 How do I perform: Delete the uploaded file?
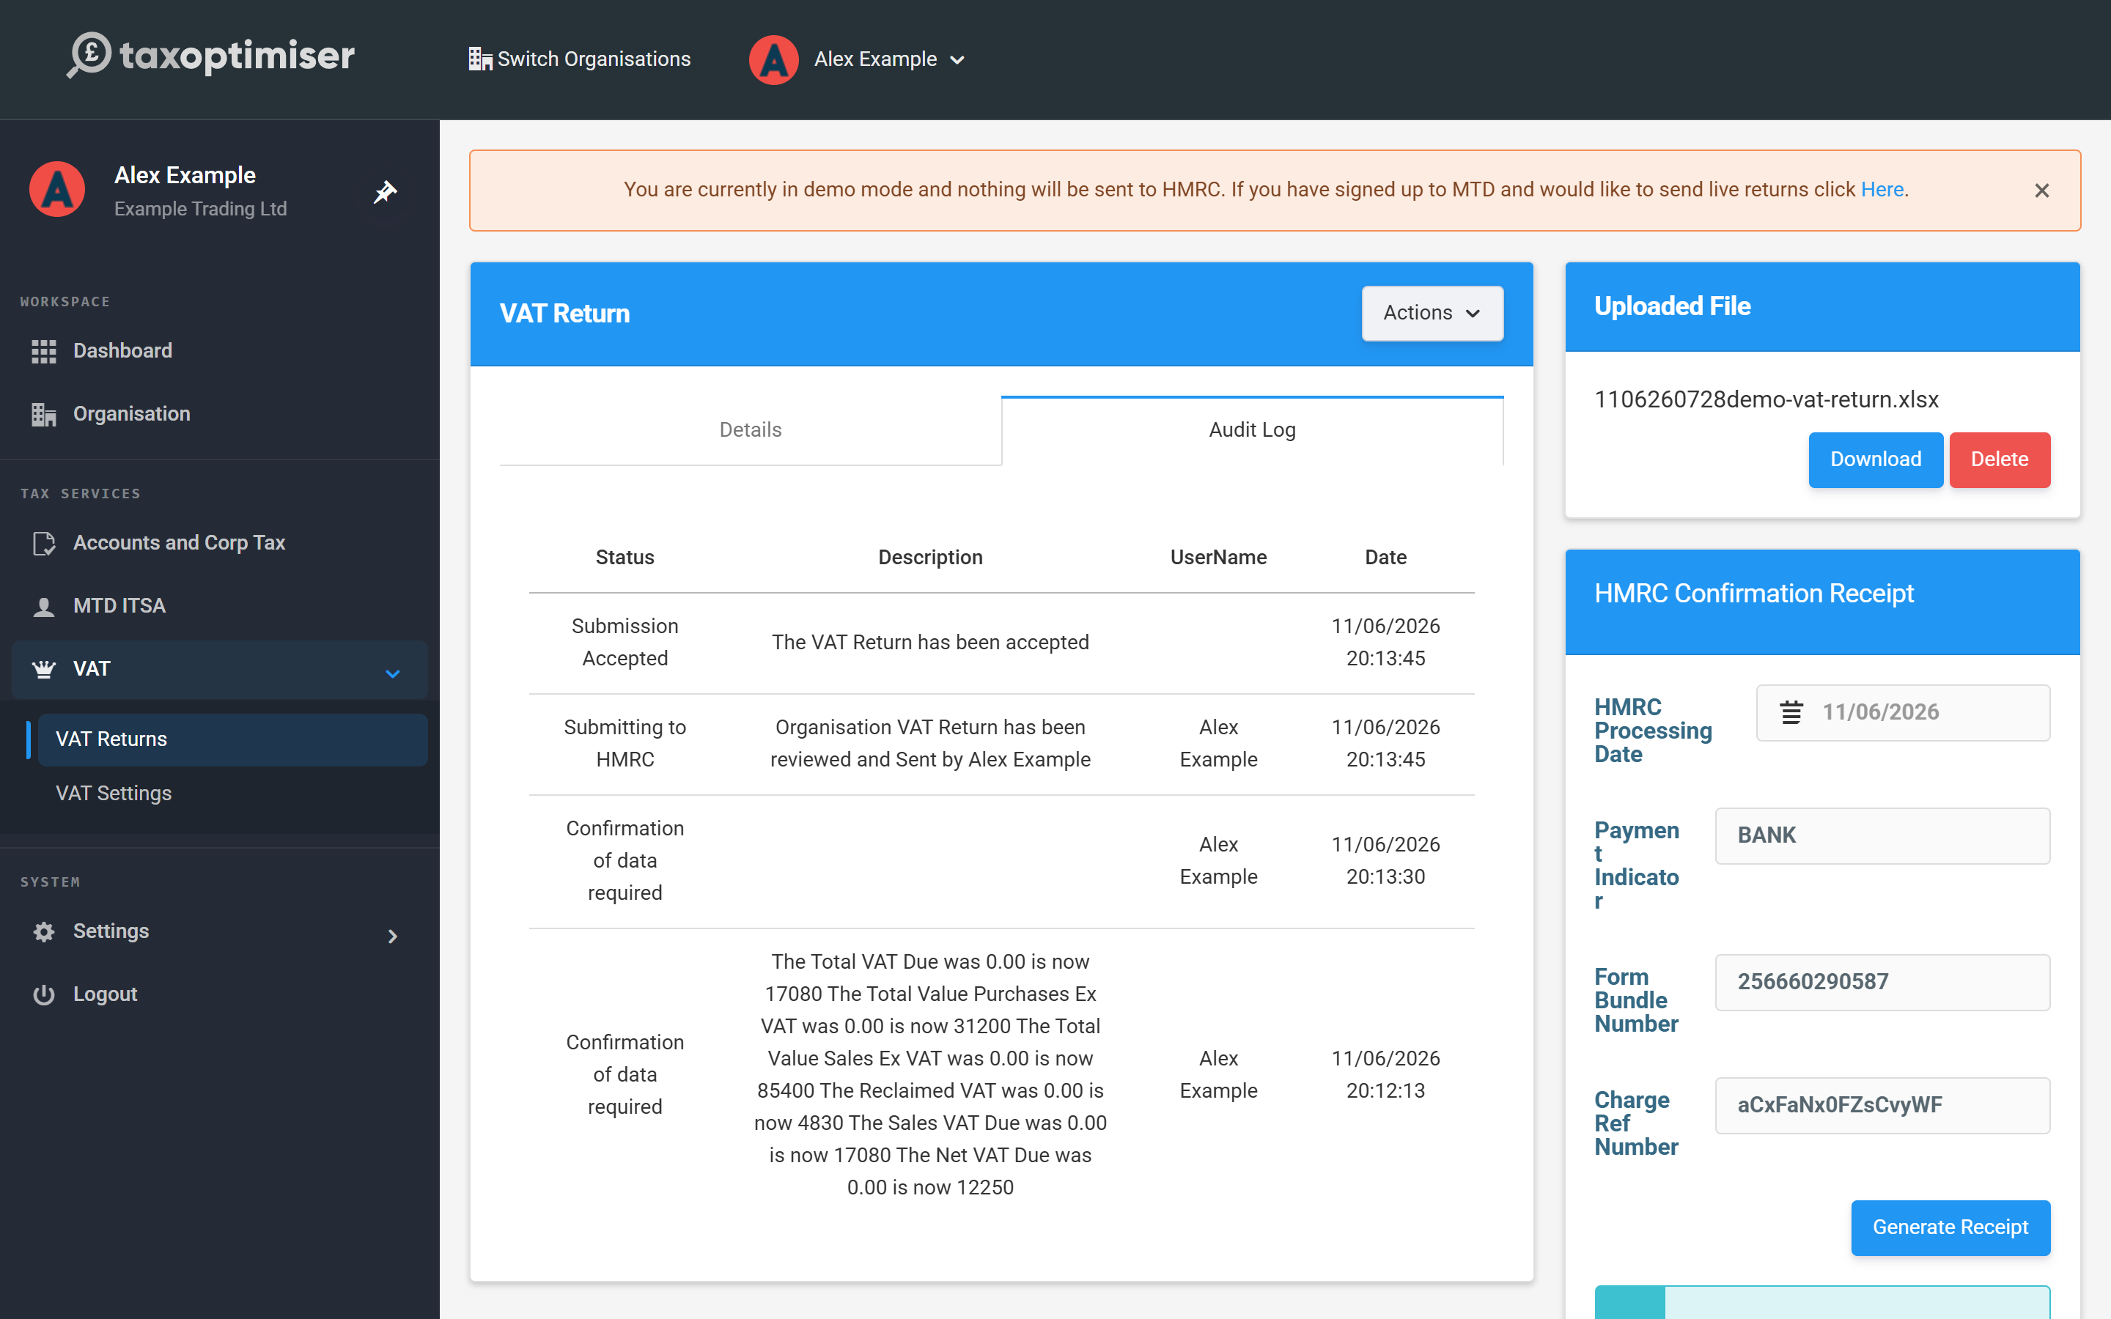pyautogui.click(x=2000, y=459)
